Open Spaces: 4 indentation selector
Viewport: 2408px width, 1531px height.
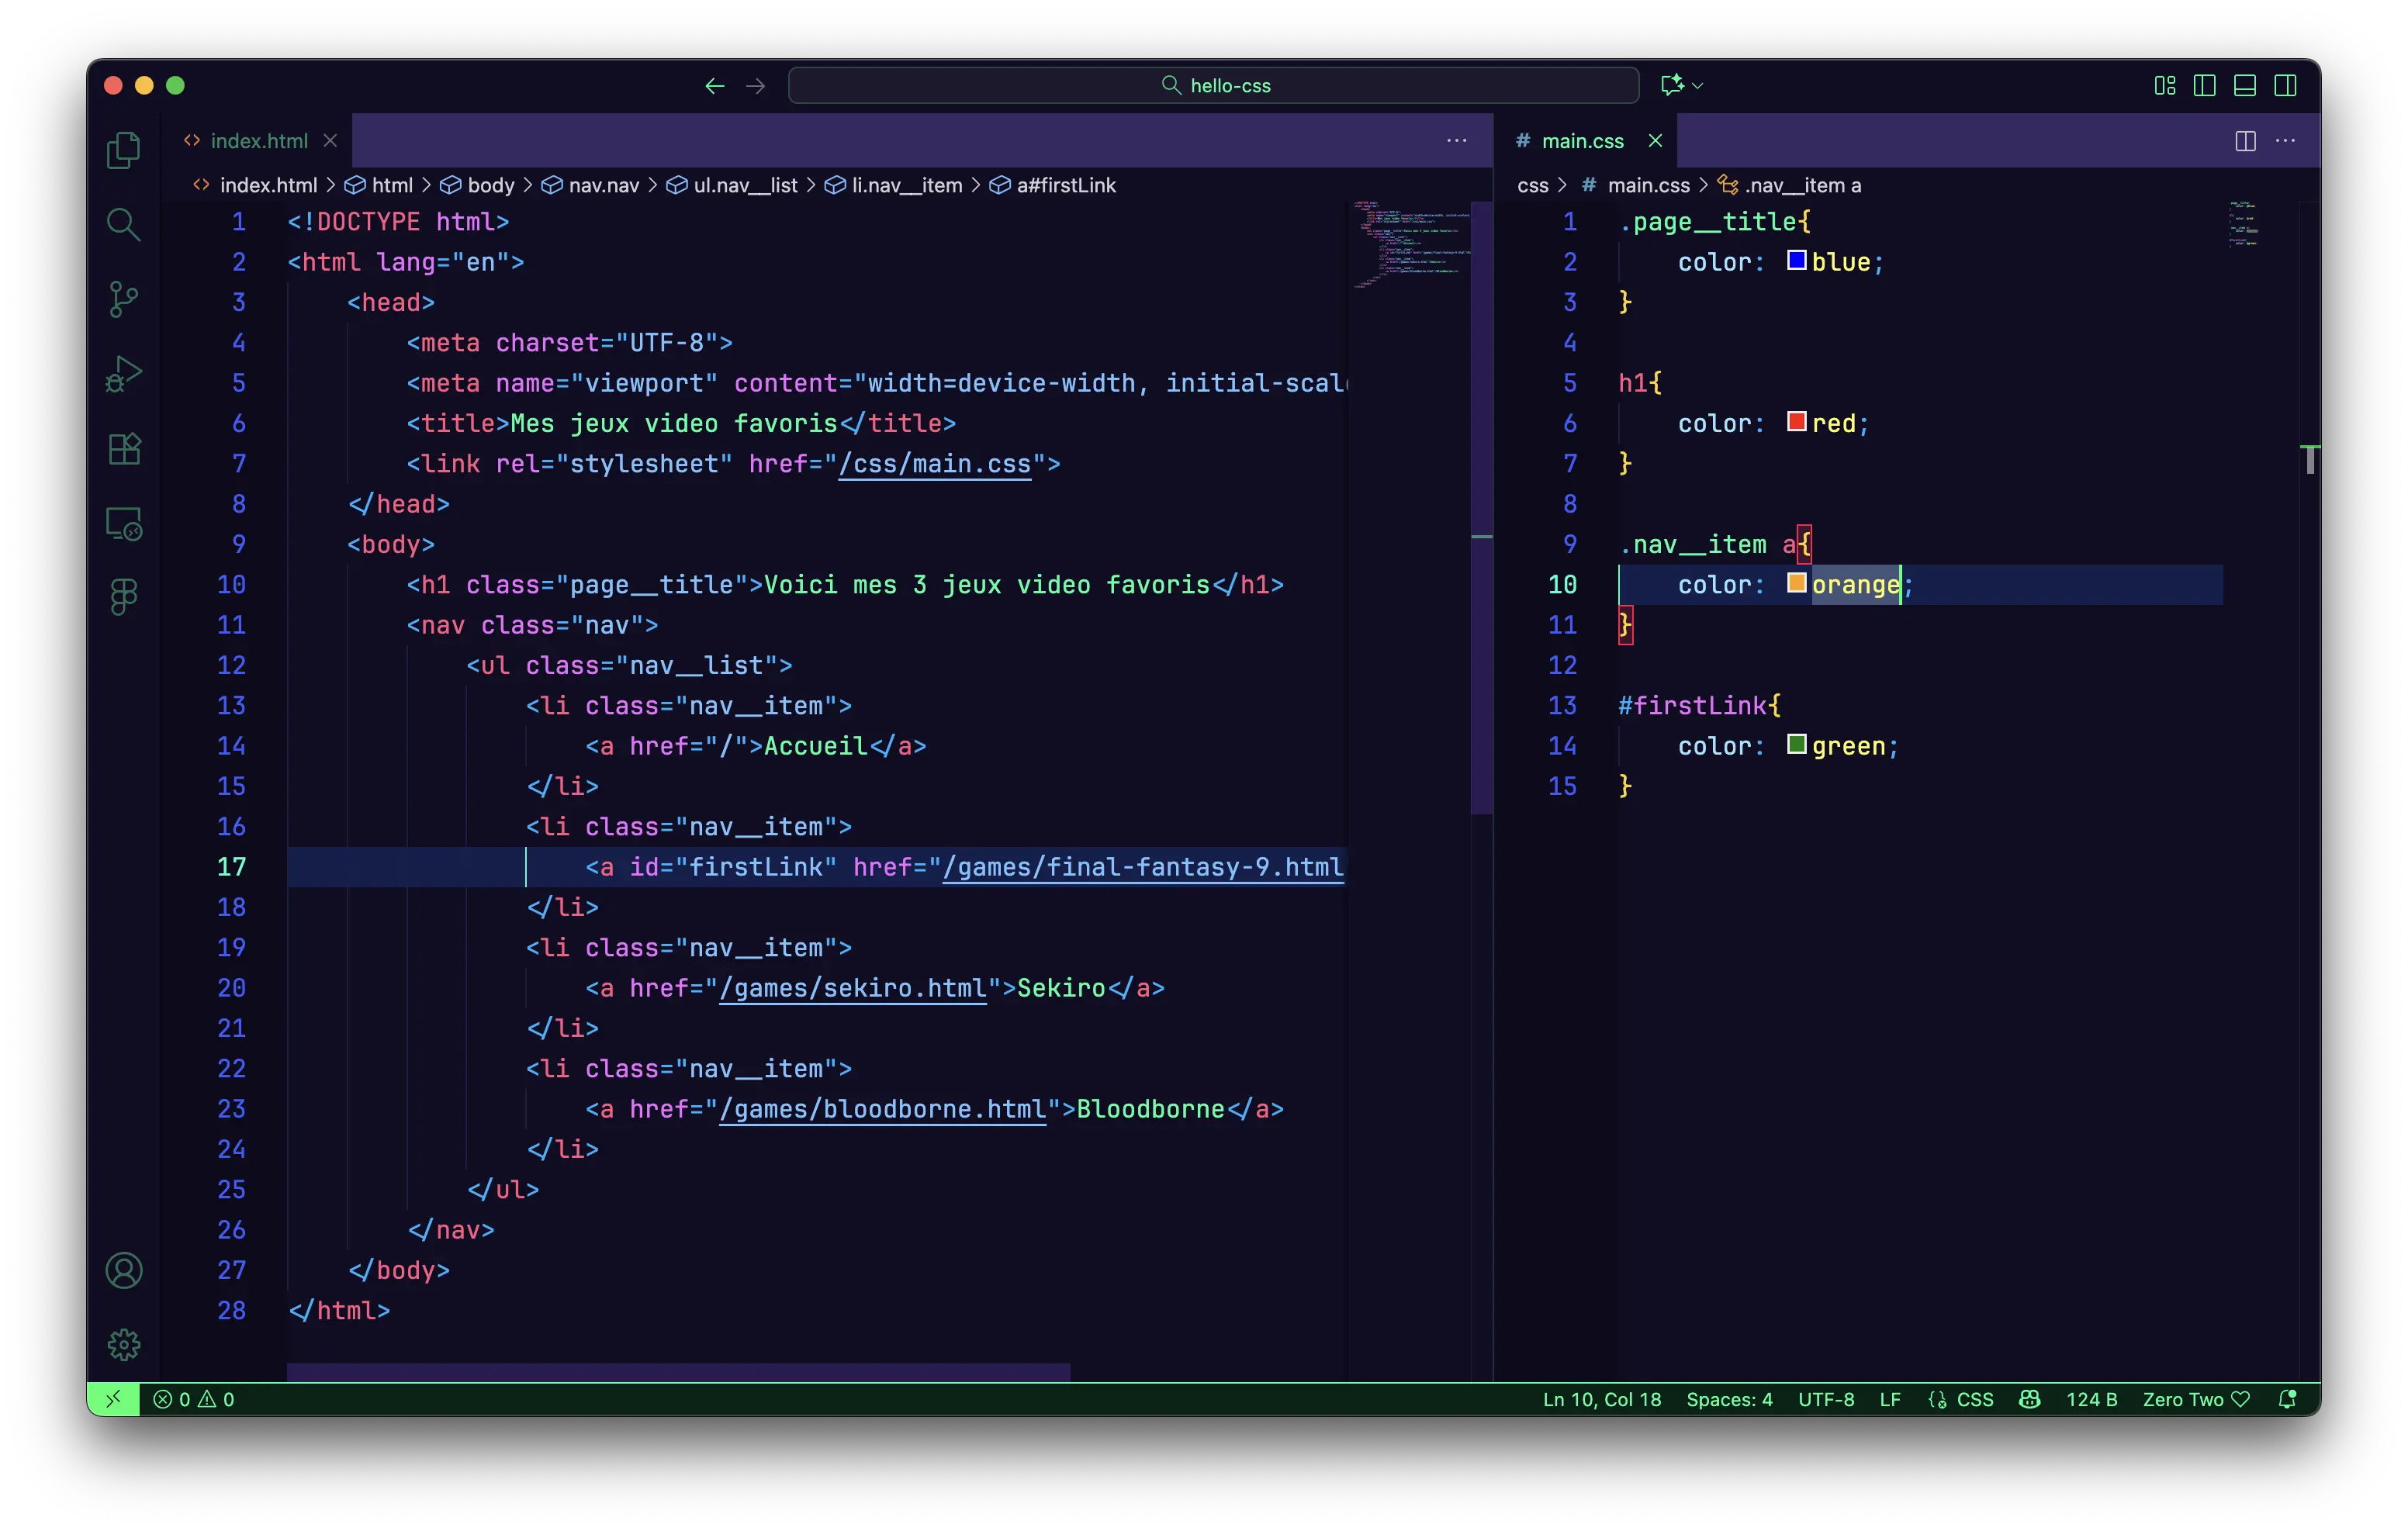point(1729,1399)
